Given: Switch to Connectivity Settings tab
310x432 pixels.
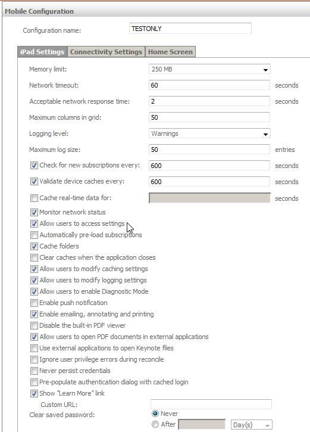Looking at the screenshot, I should coord(106,52).
